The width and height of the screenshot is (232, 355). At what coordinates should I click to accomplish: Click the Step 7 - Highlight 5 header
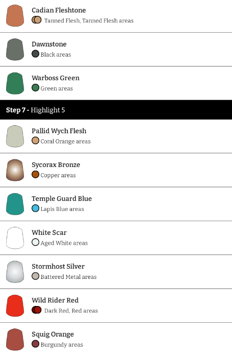tap(116, 110)
